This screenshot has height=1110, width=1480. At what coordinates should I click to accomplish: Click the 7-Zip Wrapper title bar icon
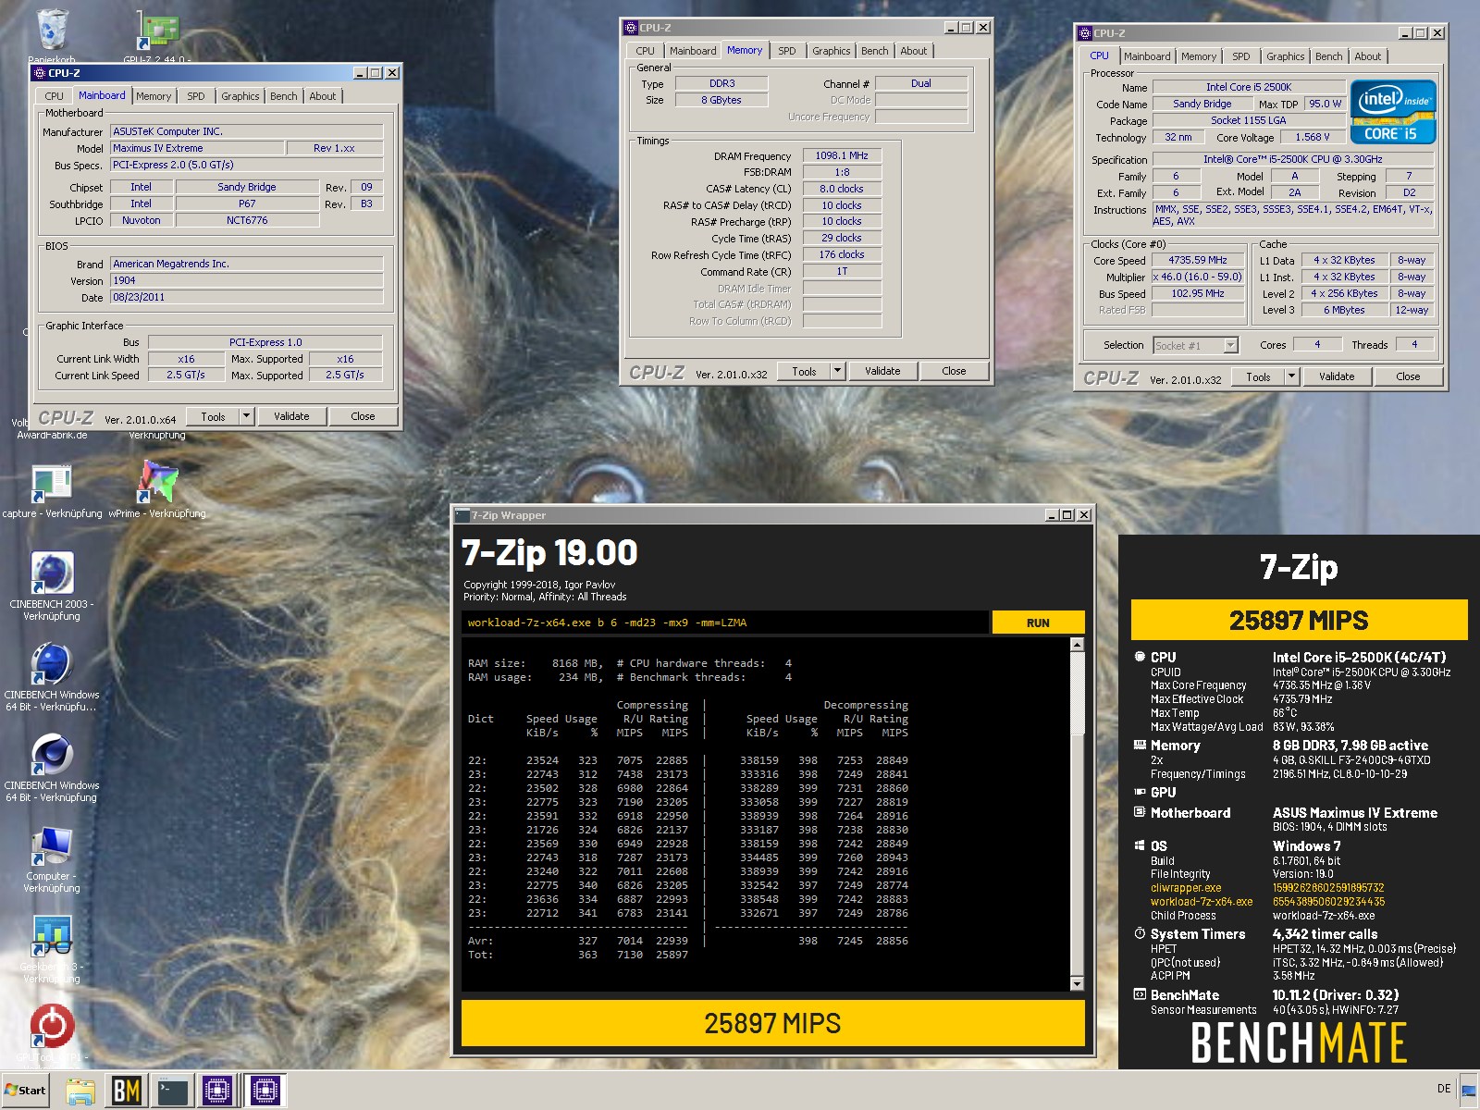coord(463,515)
